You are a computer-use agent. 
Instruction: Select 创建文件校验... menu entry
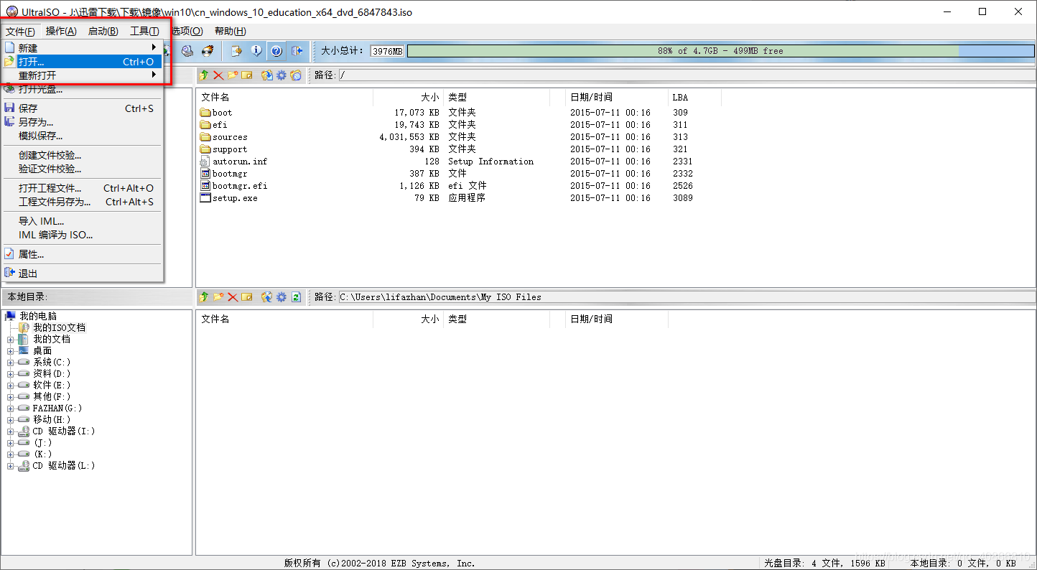click(83, 155)
